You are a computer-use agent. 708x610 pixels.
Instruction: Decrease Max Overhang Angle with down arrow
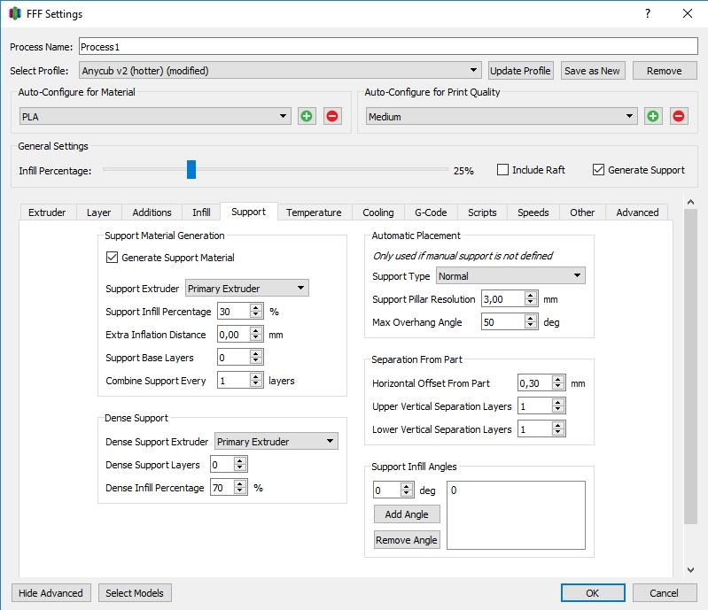[531, 327]
